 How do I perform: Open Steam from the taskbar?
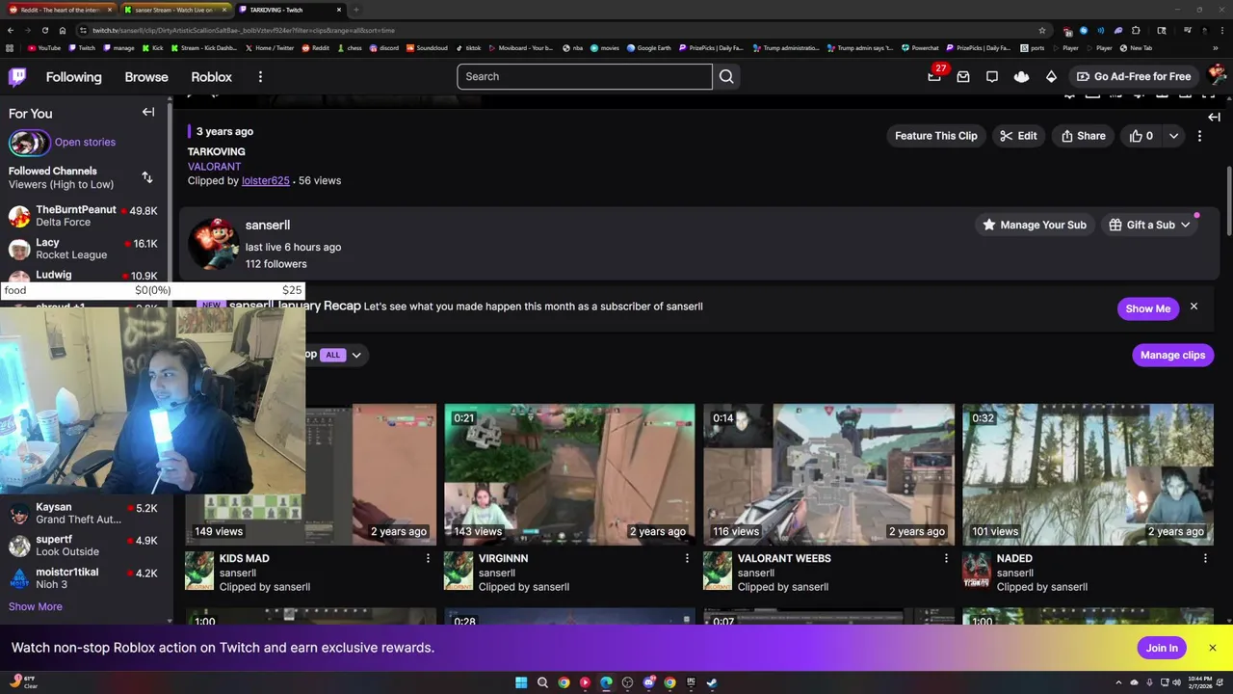coord(712,682)
